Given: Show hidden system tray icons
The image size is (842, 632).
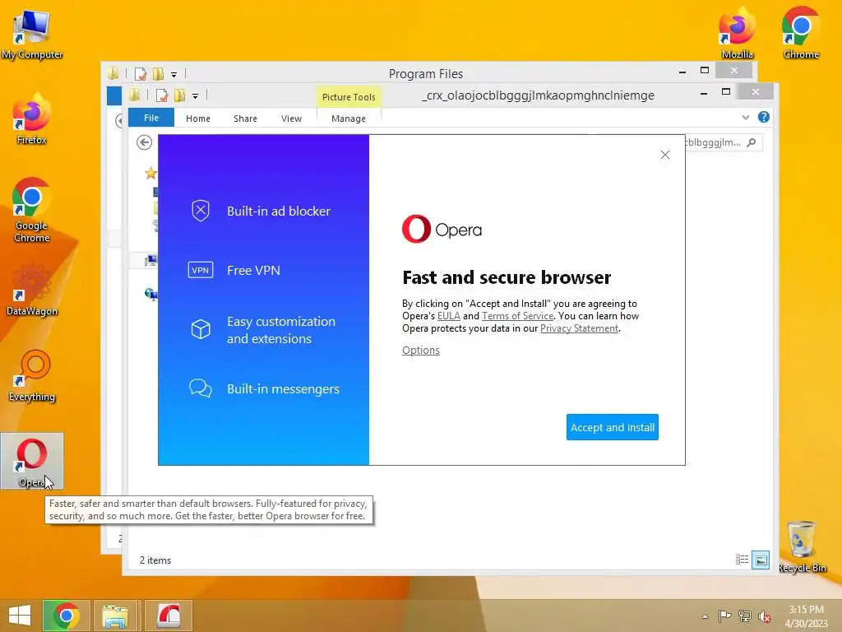Looking at the screenshot, I should click(x=705, y=616).
